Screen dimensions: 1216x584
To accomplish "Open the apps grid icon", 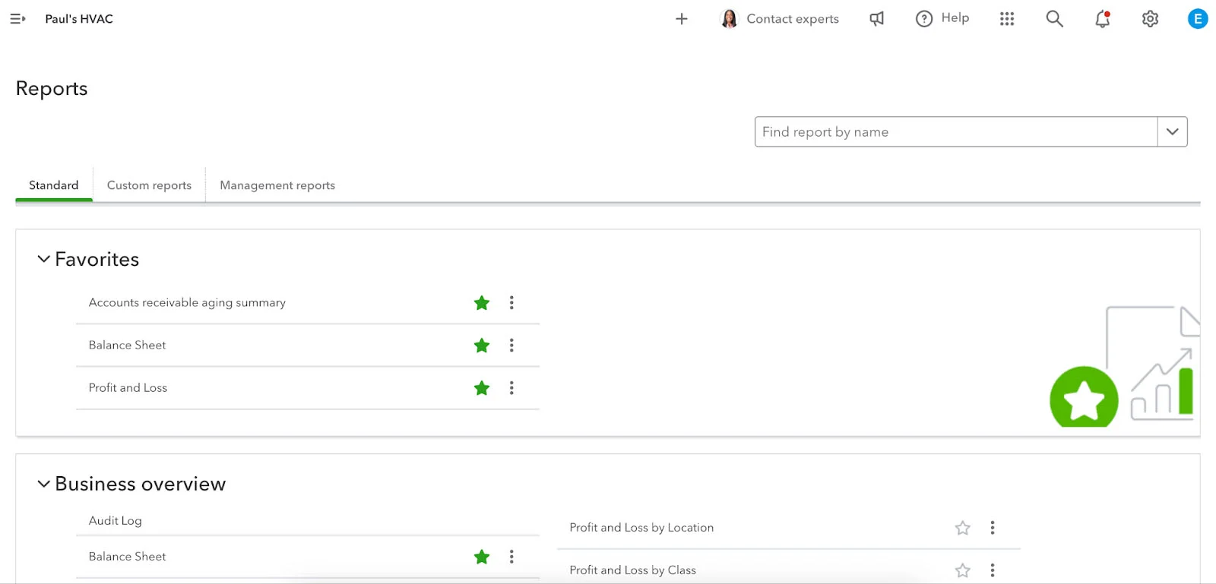I will (1007, 19).
